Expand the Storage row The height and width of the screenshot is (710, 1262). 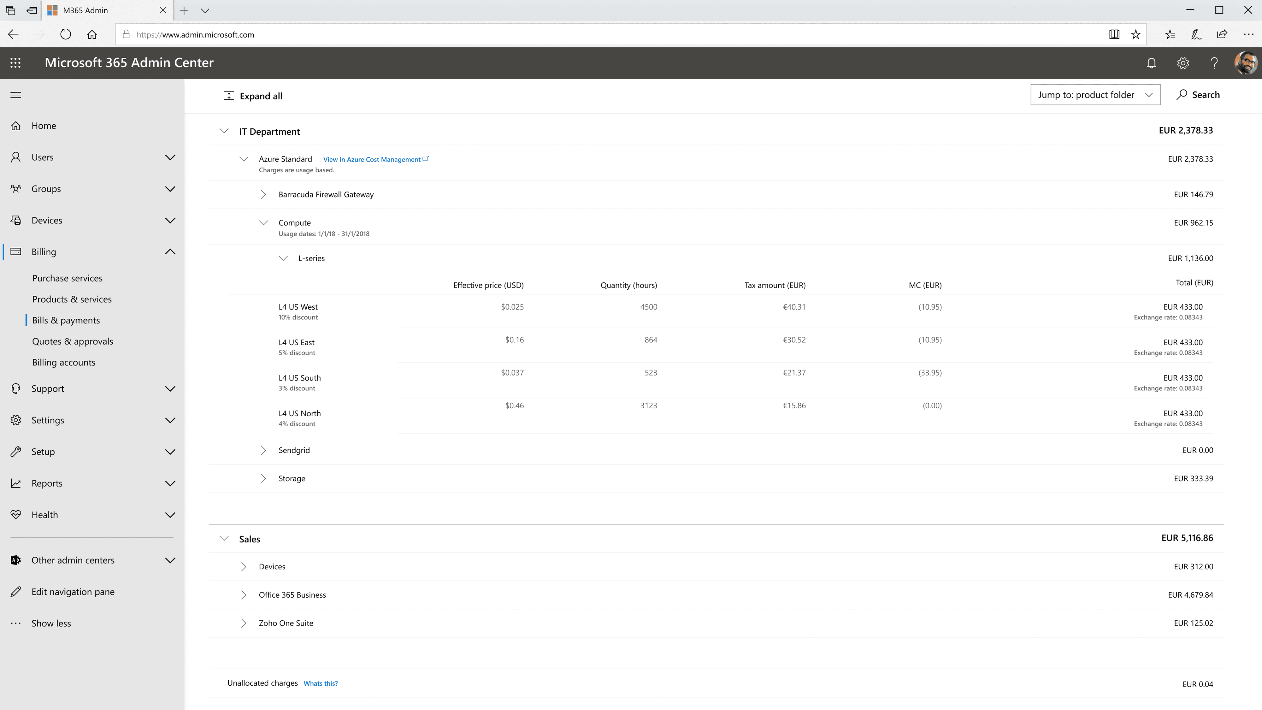pyautogui.click(x=263, y=479)
